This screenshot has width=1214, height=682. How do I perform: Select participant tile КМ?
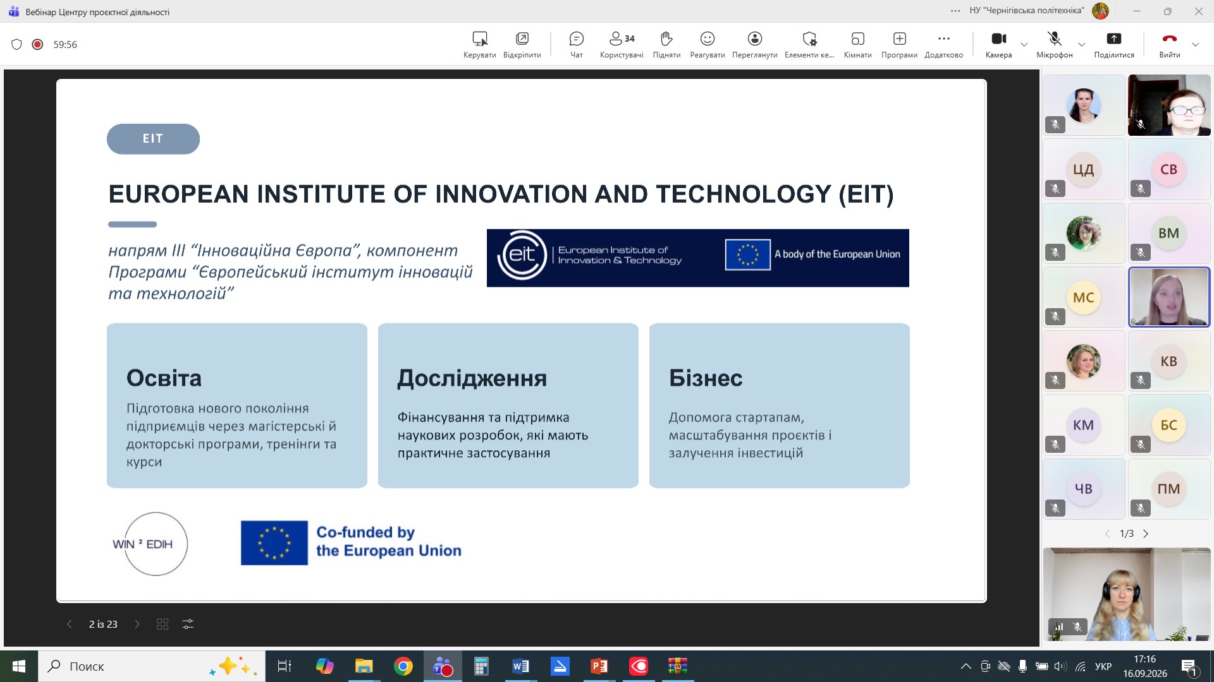[1084, 425]
